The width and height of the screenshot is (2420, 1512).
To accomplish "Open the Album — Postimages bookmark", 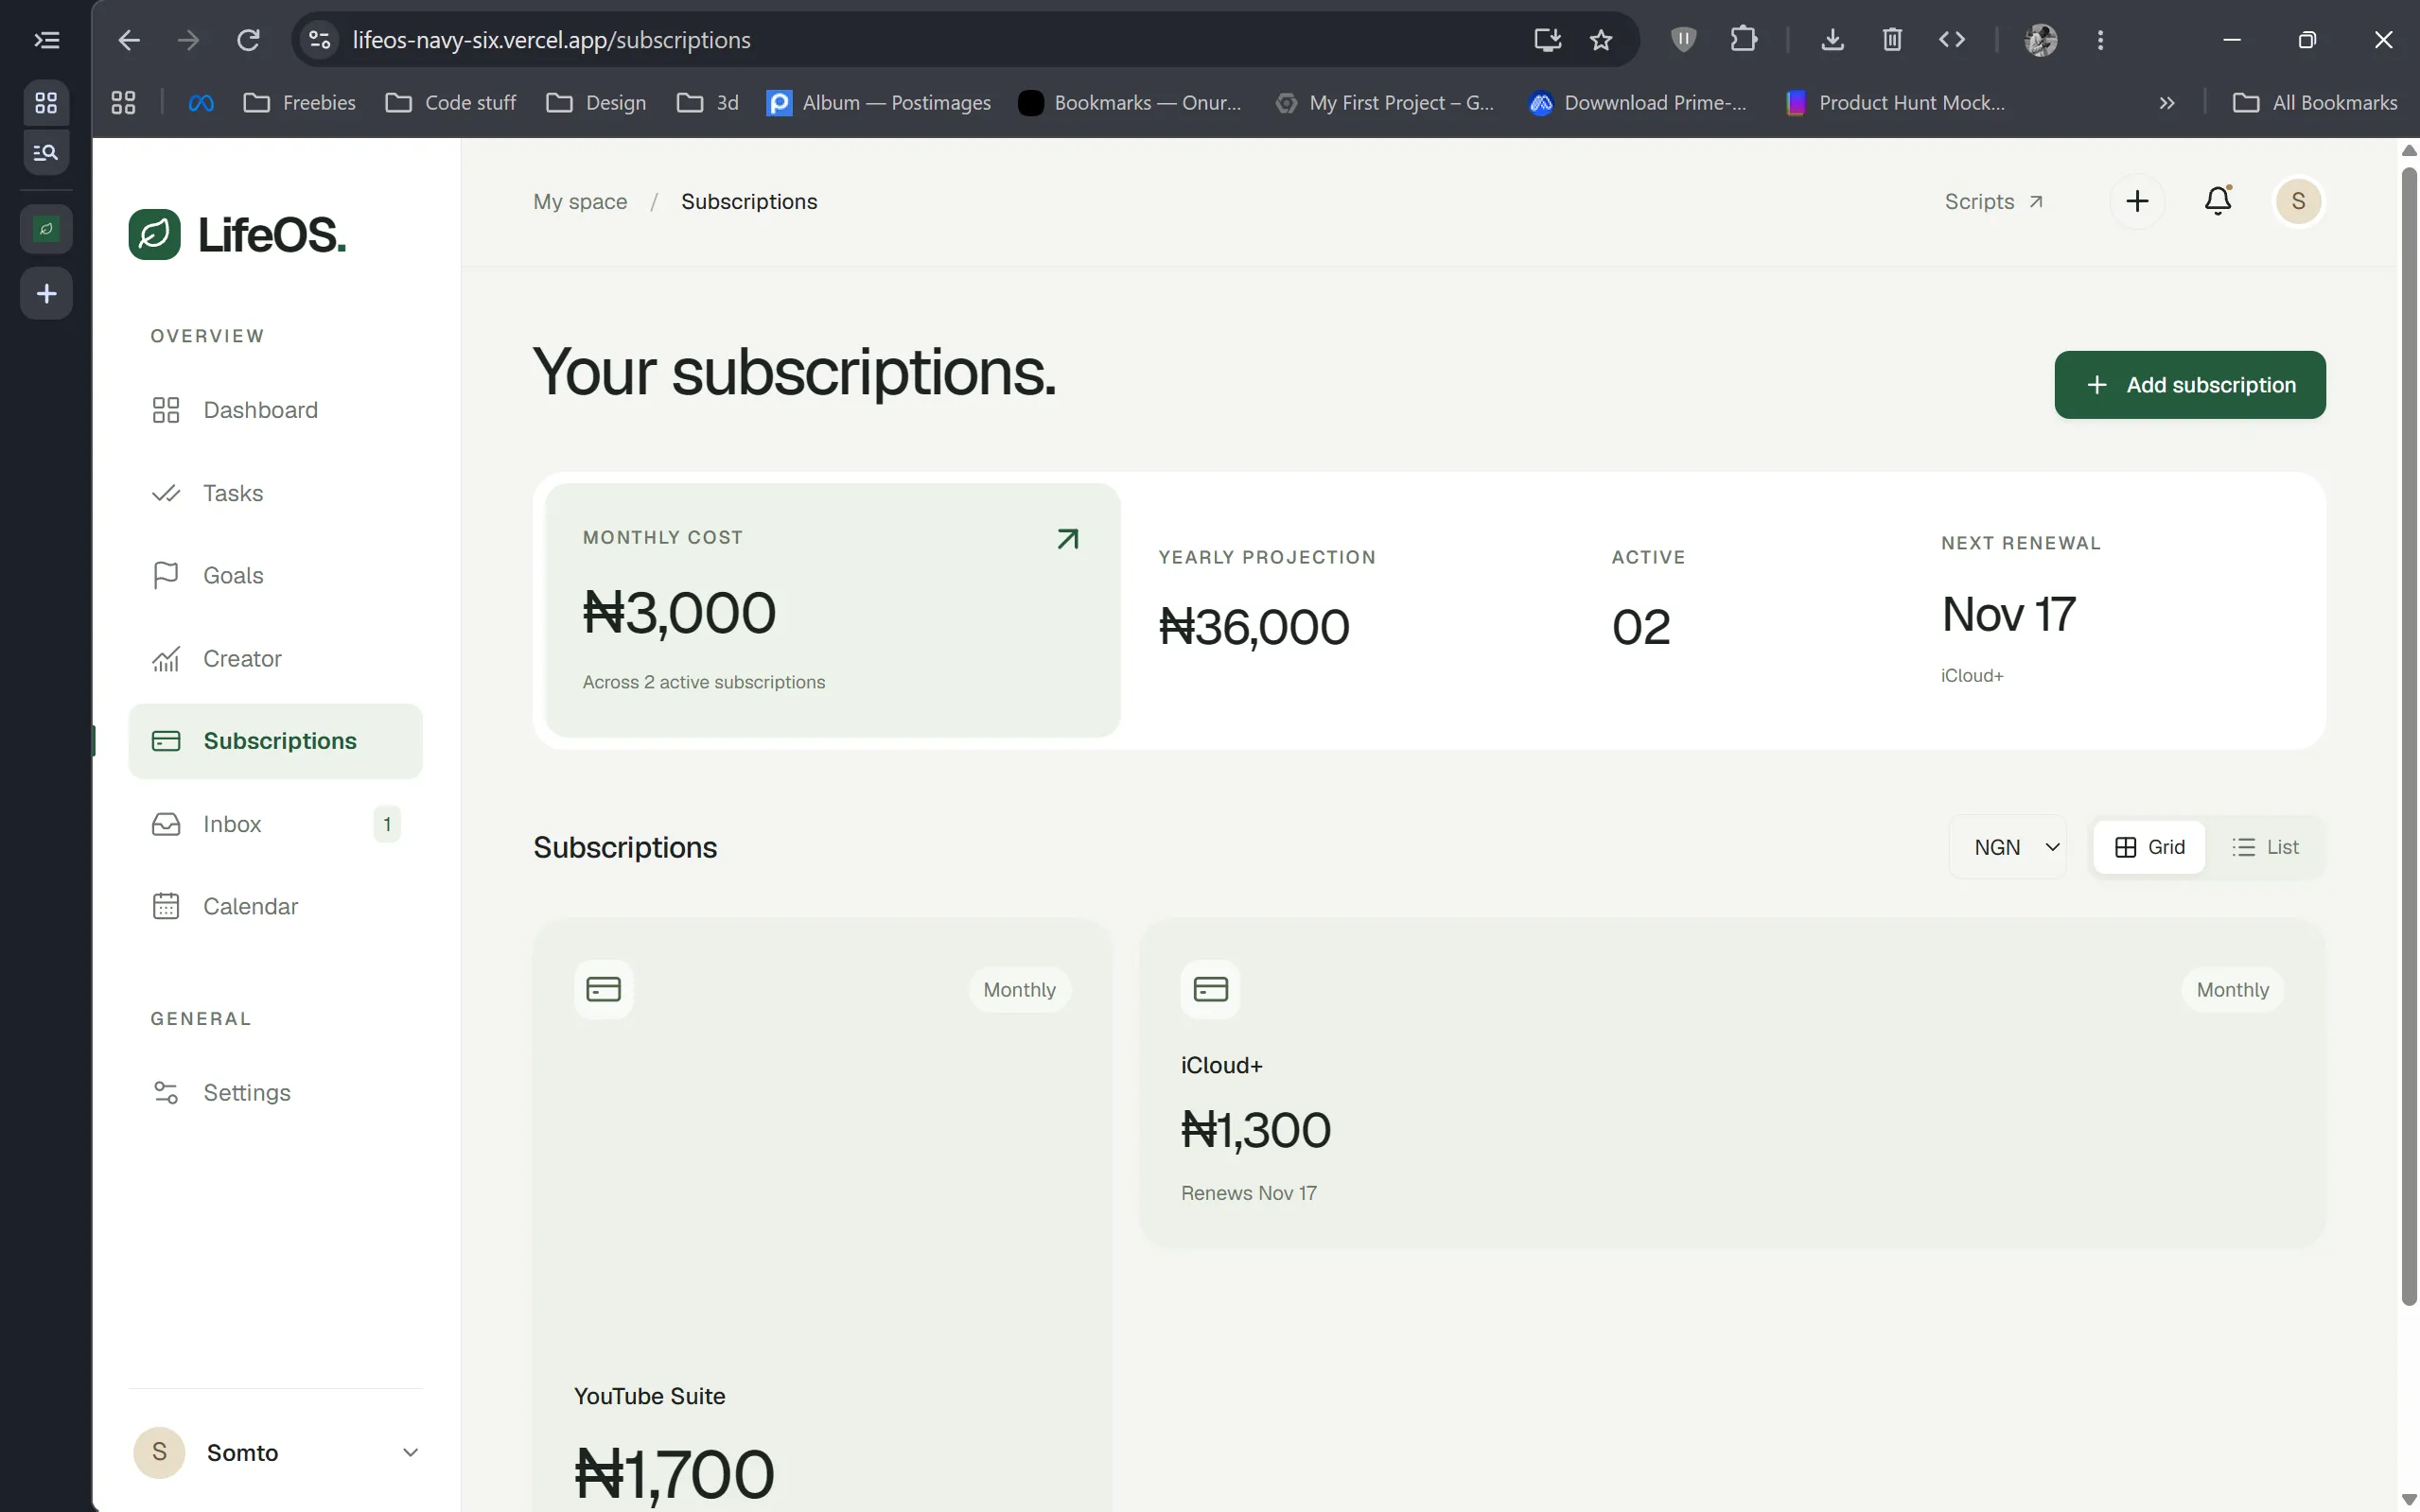I will coord(878,103).
